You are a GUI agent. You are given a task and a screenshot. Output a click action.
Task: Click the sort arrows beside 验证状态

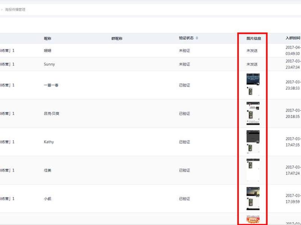(x=197, y=38)
